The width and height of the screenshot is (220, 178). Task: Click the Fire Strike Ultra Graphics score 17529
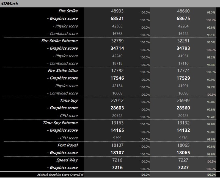(184, 78)
